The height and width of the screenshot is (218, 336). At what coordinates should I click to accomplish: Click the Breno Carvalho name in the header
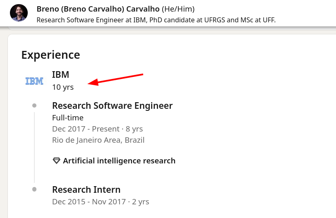97,9
